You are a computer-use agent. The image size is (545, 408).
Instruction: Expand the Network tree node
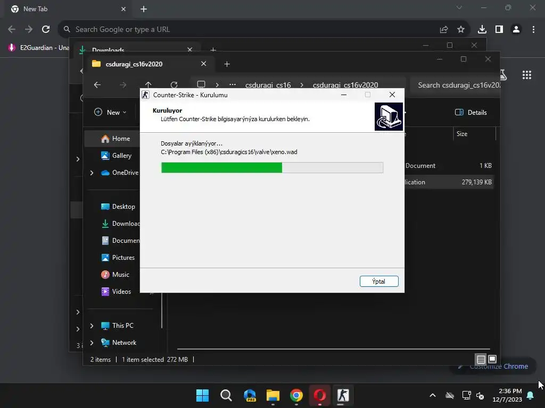92,343
